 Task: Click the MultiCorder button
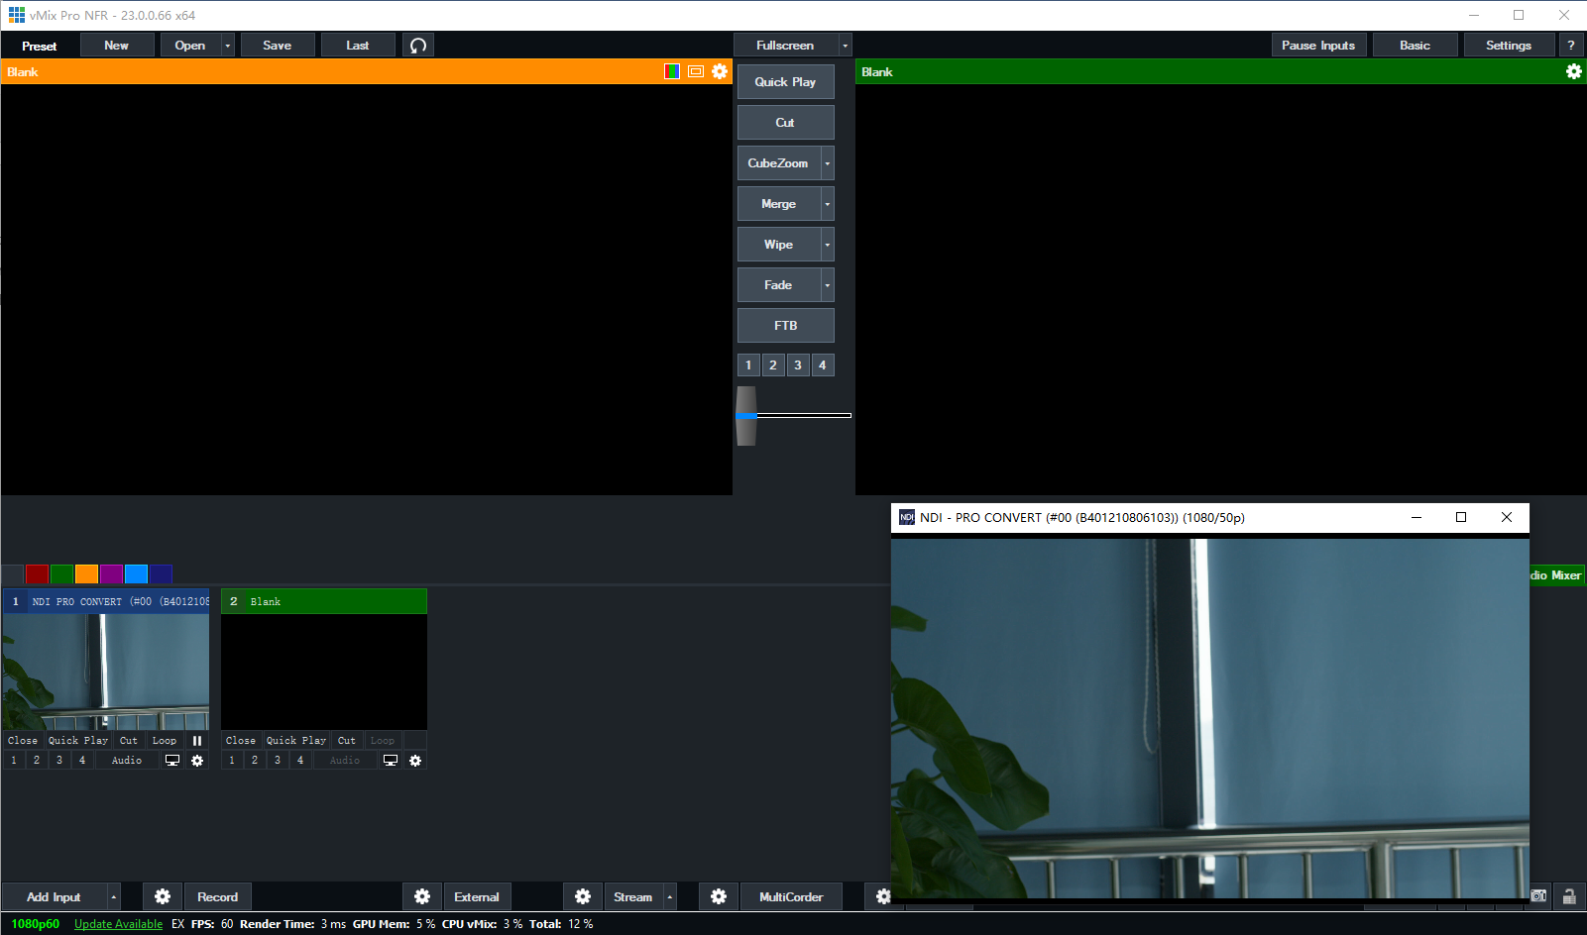pos(791,896)
